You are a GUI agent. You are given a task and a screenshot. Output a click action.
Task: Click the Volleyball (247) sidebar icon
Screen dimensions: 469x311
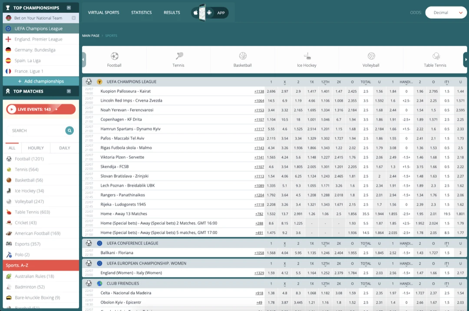tap(9, 201)
